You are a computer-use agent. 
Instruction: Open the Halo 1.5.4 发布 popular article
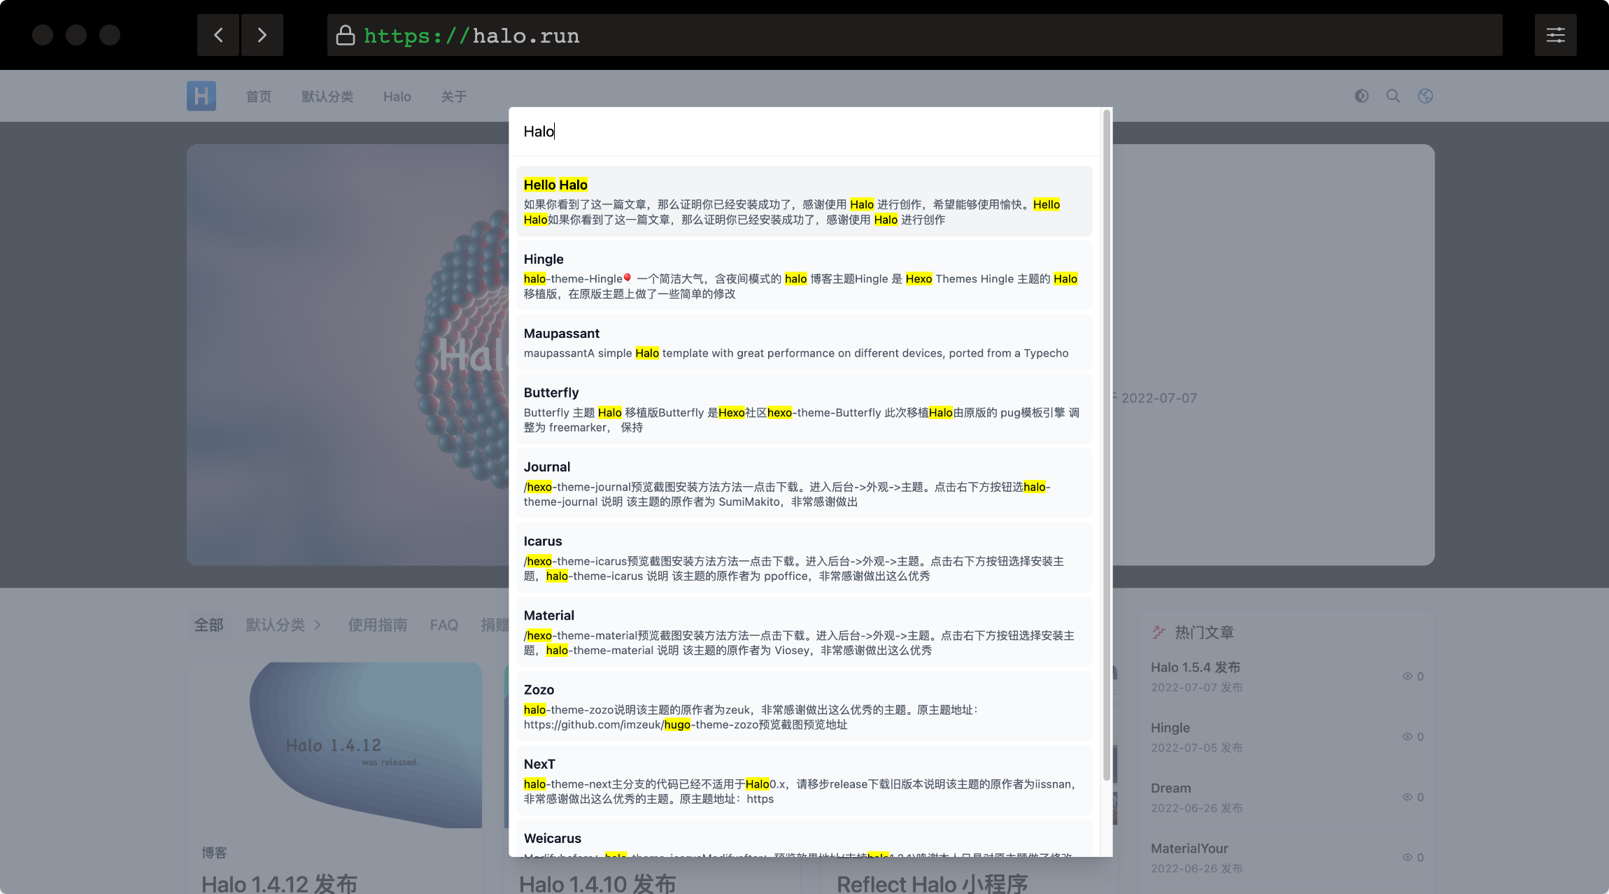[1196, 667]
